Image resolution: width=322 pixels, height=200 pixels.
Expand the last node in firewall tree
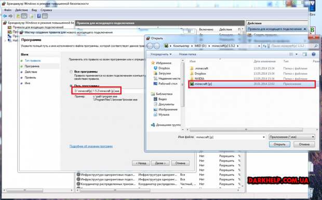click(5, 40)
